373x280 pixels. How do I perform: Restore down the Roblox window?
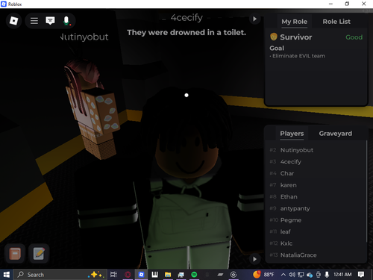coord(347,4)
